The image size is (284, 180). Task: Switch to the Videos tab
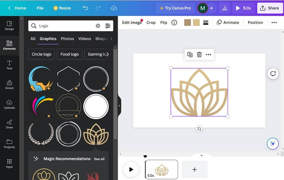[x=84, y=39]
